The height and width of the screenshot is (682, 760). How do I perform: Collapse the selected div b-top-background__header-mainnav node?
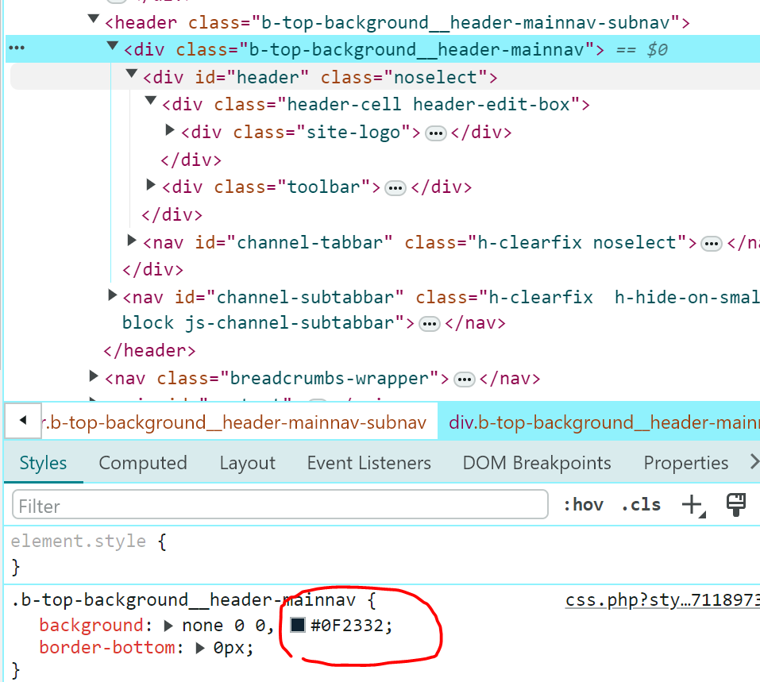coord(113,47)
